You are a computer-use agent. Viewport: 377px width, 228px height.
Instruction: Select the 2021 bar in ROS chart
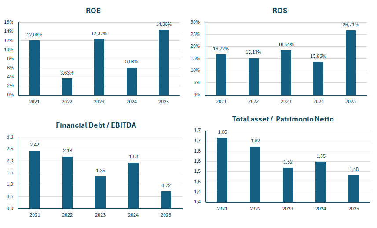(x=221, y=75)
